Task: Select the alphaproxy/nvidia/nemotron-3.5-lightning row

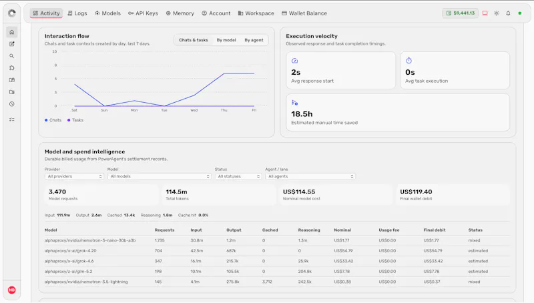Action: point(277,282)
